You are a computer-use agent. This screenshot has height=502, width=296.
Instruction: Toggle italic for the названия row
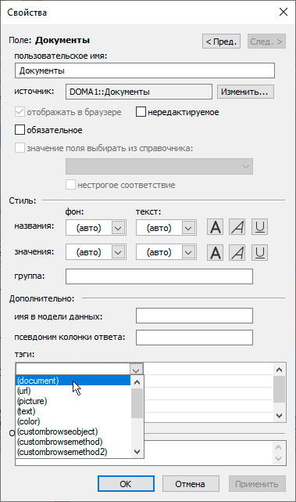(x=237, y=227)
